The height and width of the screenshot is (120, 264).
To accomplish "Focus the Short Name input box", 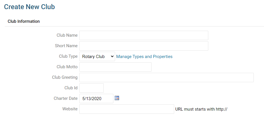I will pos(144,46).
